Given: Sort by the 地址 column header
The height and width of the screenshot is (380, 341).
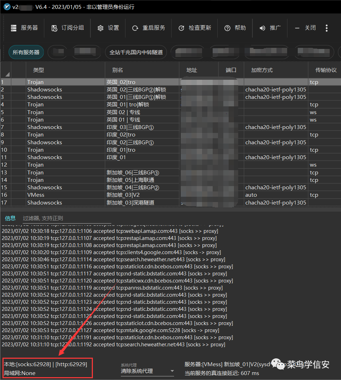Looking at the screenshot, I should 192,70.
